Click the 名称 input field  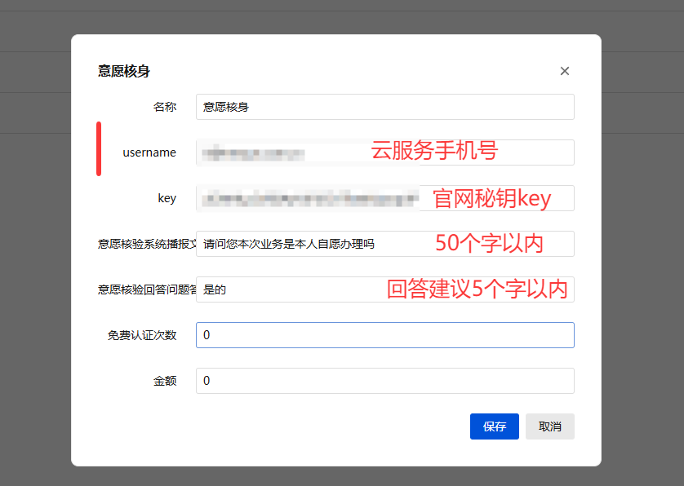point(384,107)
